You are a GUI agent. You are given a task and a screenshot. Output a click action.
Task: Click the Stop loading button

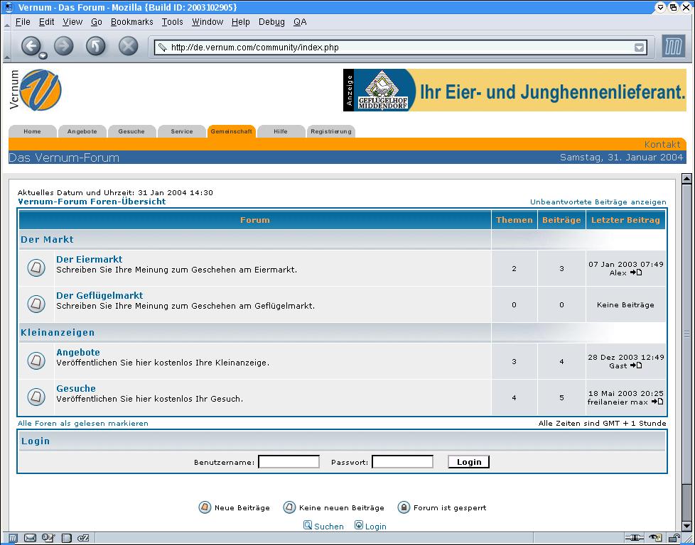pyautogui.click(x=128, y=47)
